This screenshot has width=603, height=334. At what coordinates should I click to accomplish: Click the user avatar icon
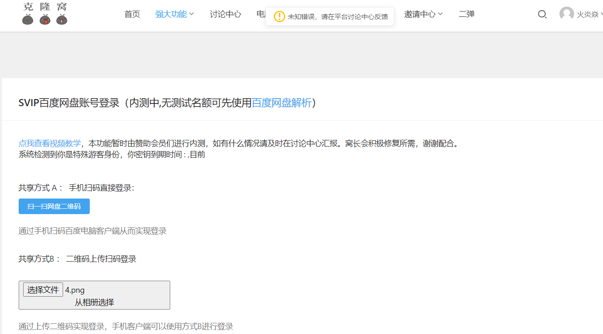(567, 14)
